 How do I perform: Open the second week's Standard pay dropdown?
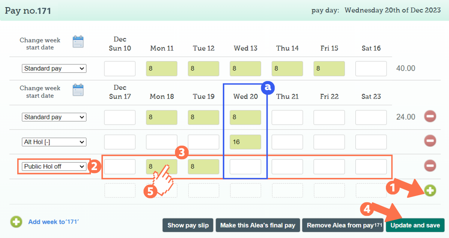click(x=54, y=117)
